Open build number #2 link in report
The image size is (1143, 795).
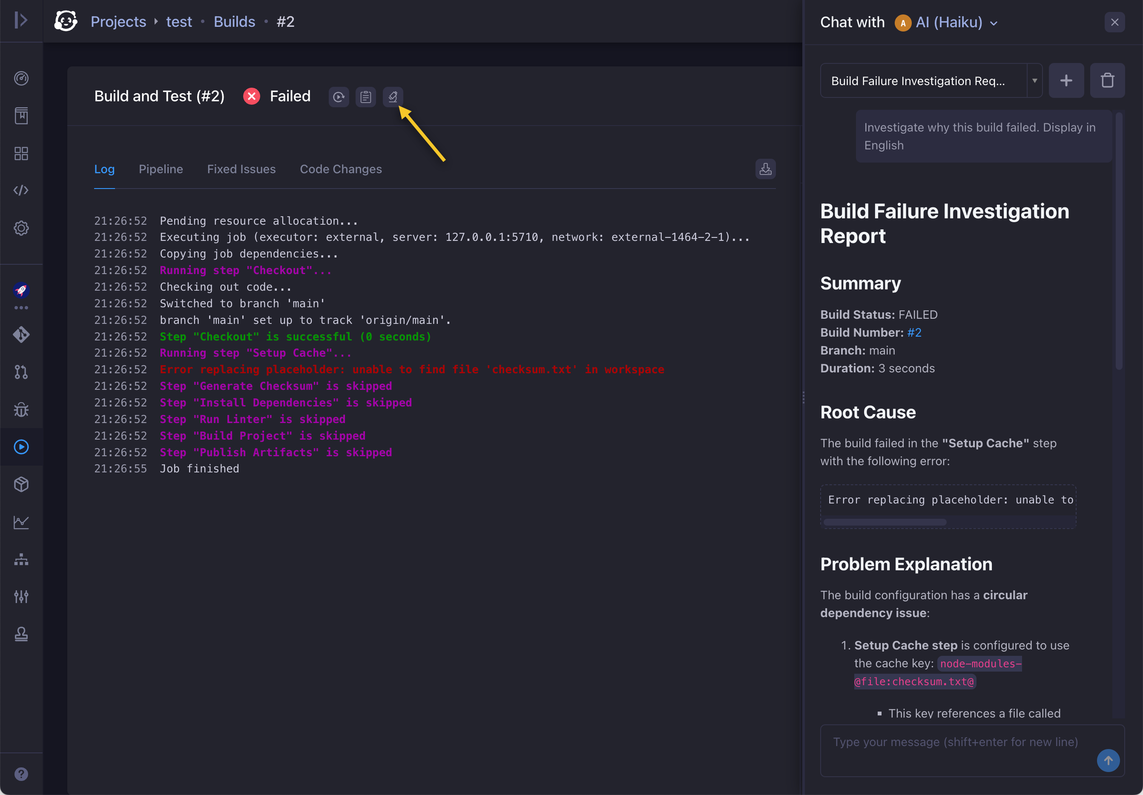coord(914,332)
